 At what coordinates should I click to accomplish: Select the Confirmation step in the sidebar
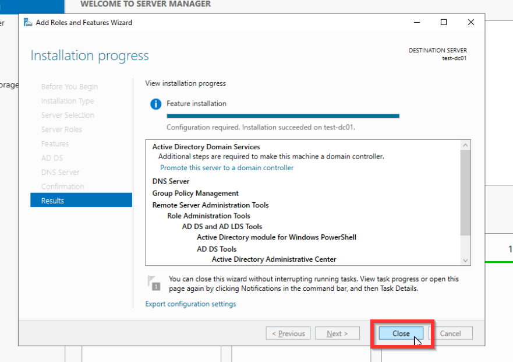tap(62, 187)
